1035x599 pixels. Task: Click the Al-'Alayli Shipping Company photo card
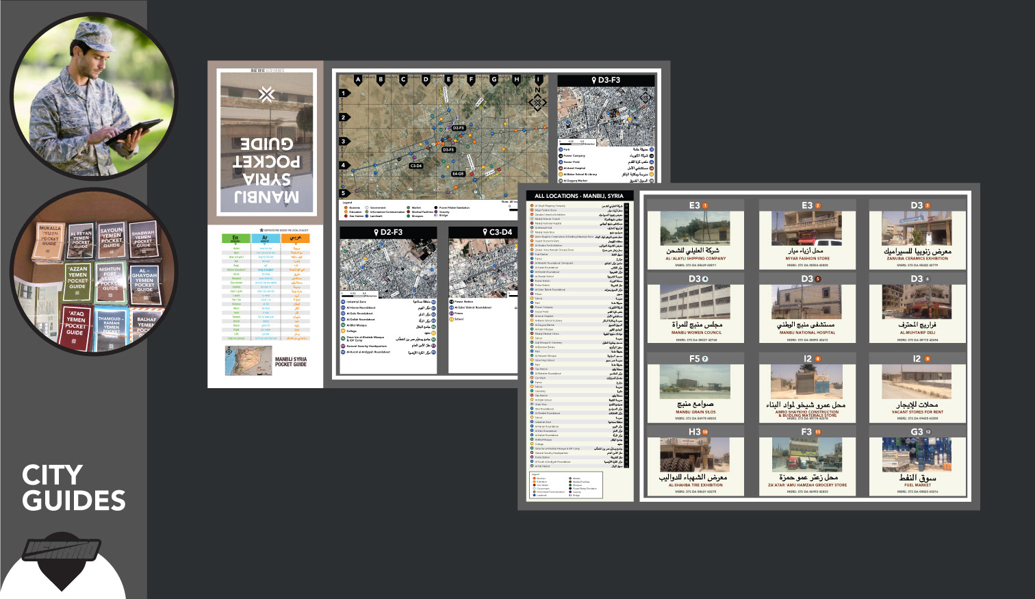695,233
